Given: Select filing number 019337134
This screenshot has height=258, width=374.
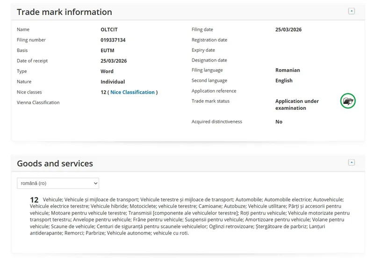Looking at the screenshot, I should 113,40.
